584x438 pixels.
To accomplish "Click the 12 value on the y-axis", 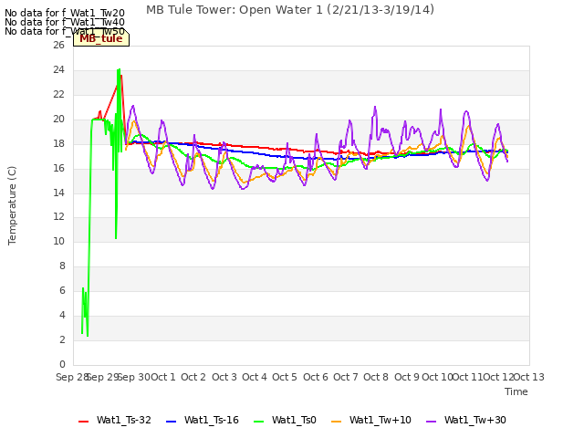I will (58, 216).
